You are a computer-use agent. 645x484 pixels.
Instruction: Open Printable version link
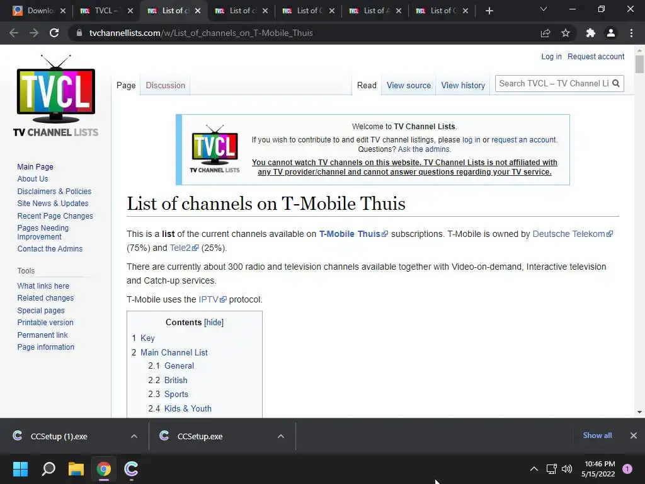45,322
